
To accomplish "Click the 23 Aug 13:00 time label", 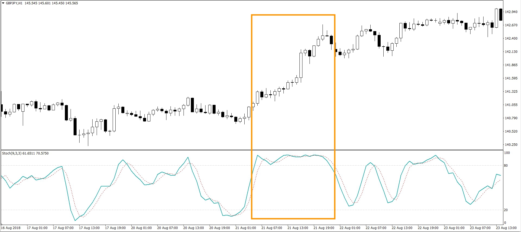I will click(506, 228).
